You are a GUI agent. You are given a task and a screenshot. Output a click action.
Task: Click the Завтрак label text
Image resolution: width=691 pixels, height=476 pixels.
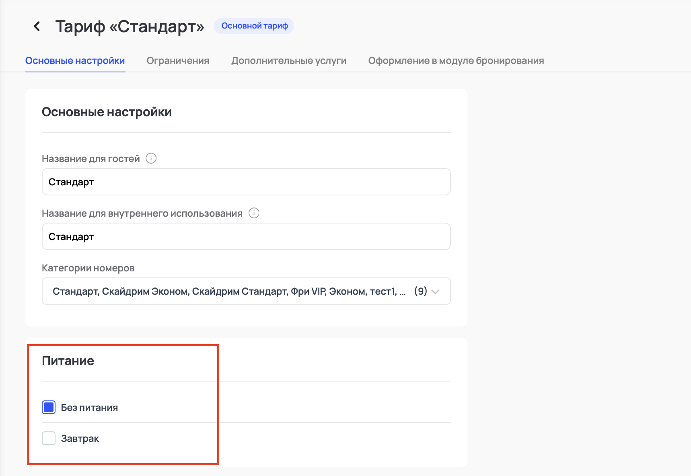[80, 439]
